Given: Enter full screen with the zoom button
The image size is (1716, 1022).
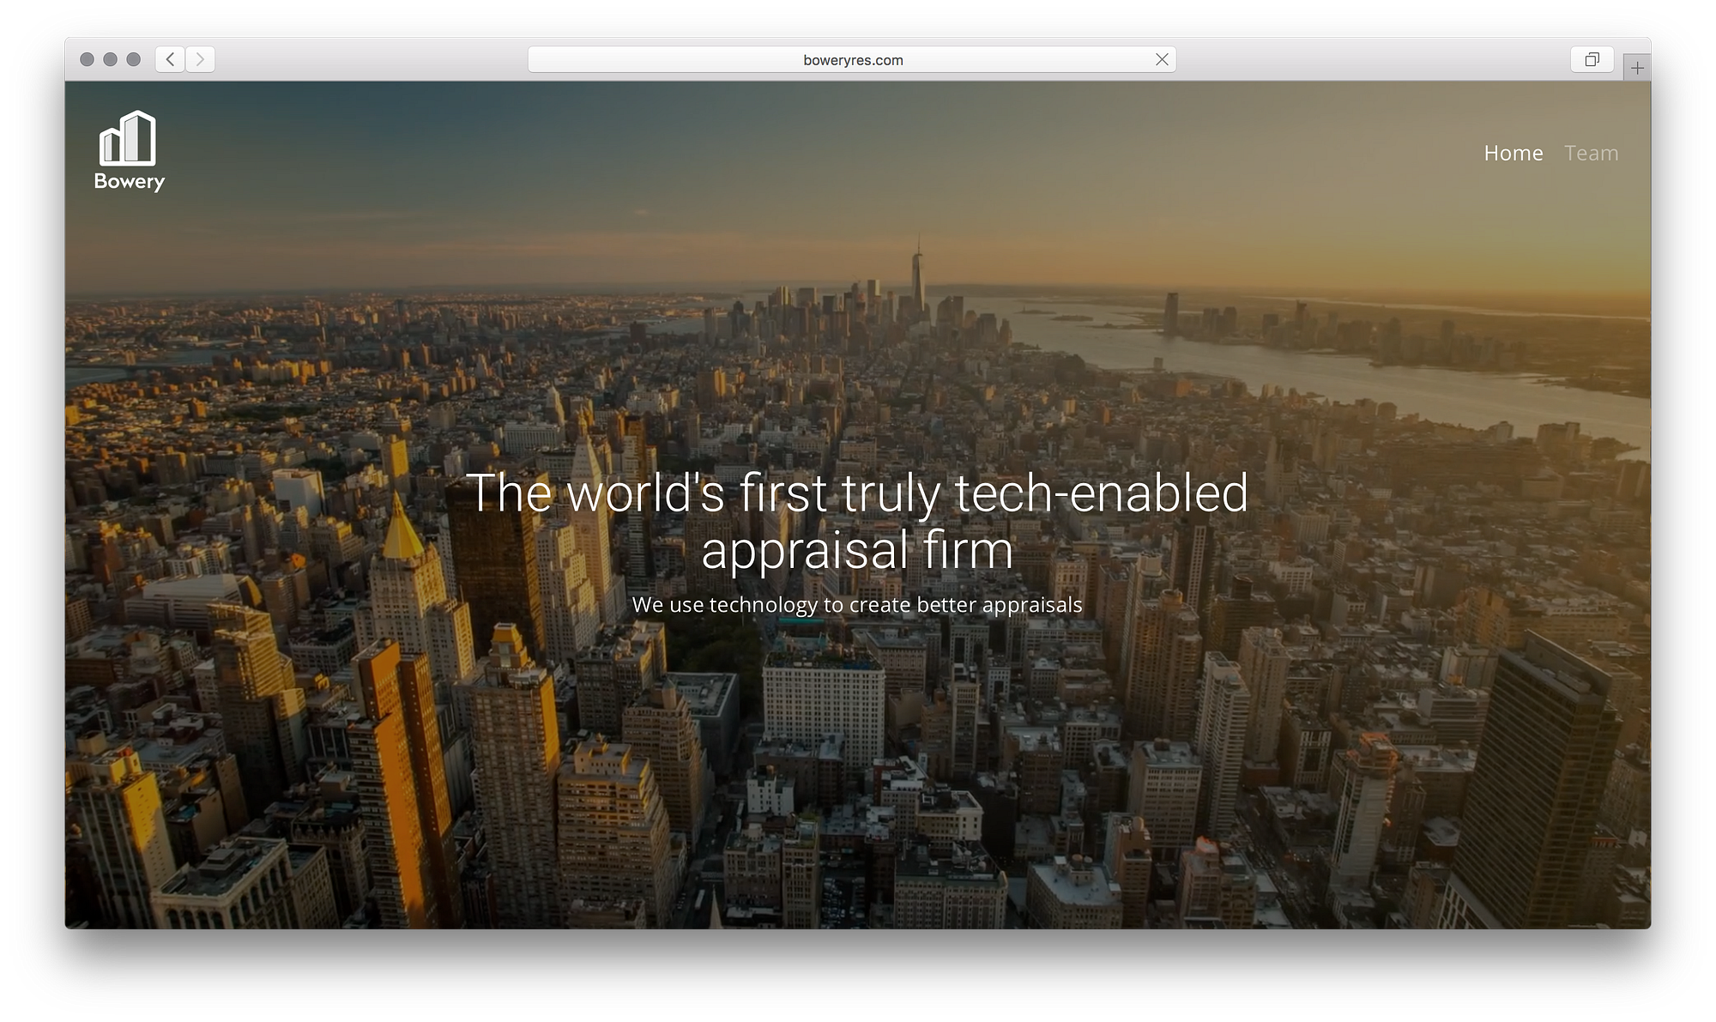Looking at the screenshot, I should [133, 59].
